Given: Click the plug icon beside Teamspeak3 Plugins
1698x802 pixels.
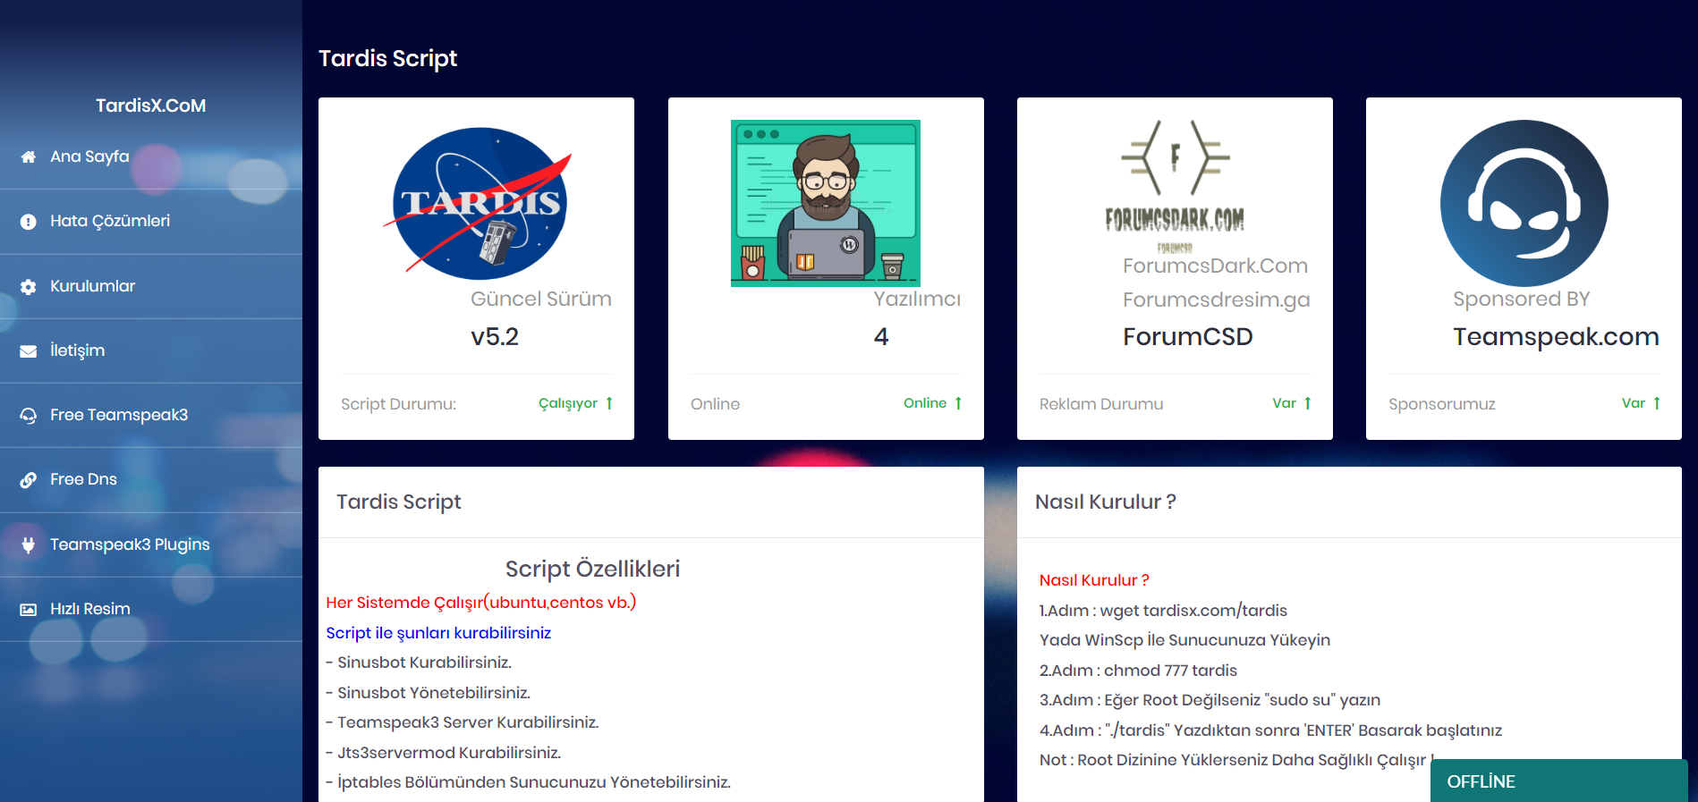Looking at the screenshot, I should coord(29,545).
